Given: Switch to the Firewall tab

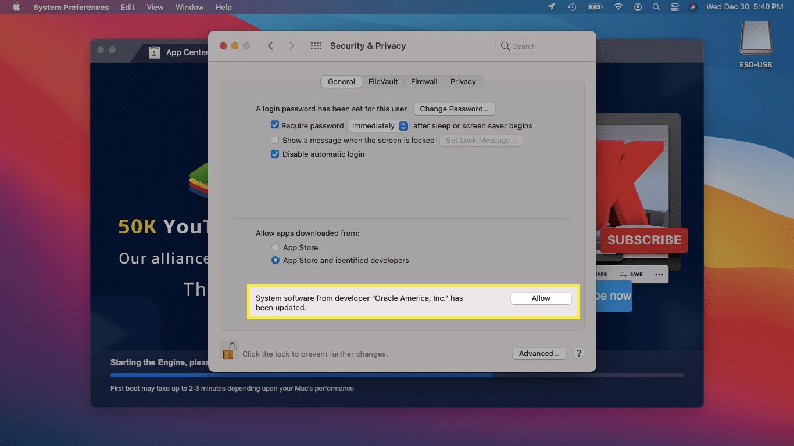Looking at the screenshot, I should (x=424, y=82).
